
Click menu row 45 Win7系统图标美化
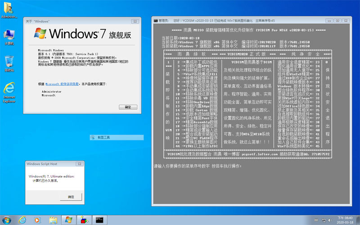tap(298, 146)
